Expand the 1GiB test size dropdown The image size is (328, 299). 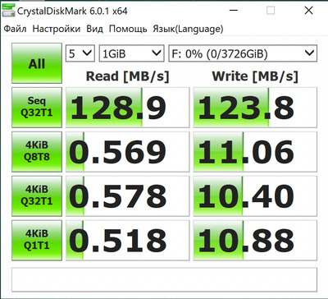pyautogui.click(x=131, y=53)
